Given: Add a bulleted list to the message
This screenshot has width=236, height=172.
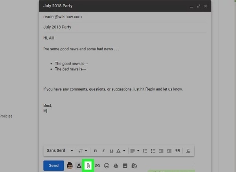Looking at the screenshot, I should (x=153, y=151).
